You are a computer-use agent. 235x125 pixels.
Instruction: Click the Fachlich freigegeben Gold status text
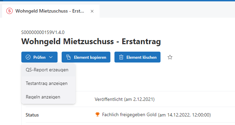tap(129, 114)
